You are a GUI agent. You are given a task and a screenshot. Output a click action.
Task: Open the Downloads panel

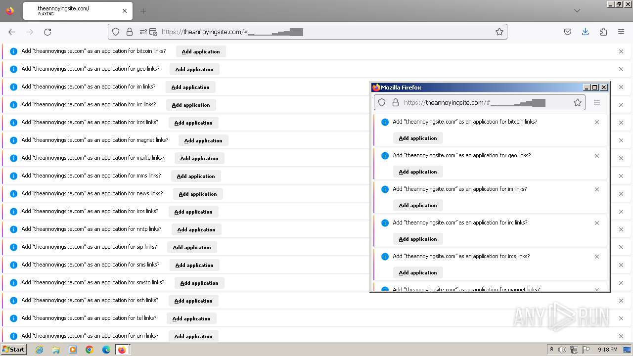(586, 32)
